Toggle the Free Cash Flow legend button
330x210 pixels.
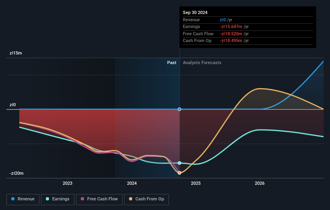[x=99, y=199]
